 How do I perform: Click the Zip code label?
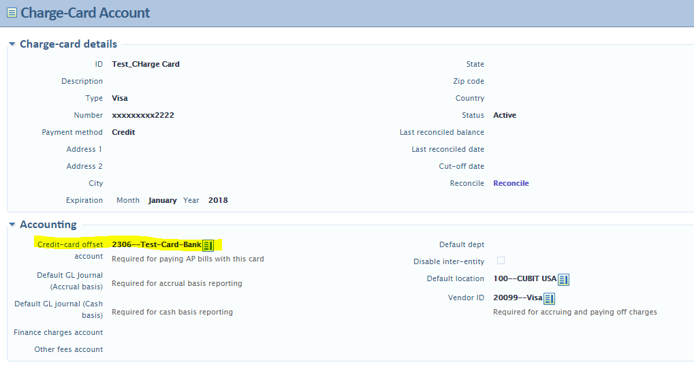pos(469,82)
